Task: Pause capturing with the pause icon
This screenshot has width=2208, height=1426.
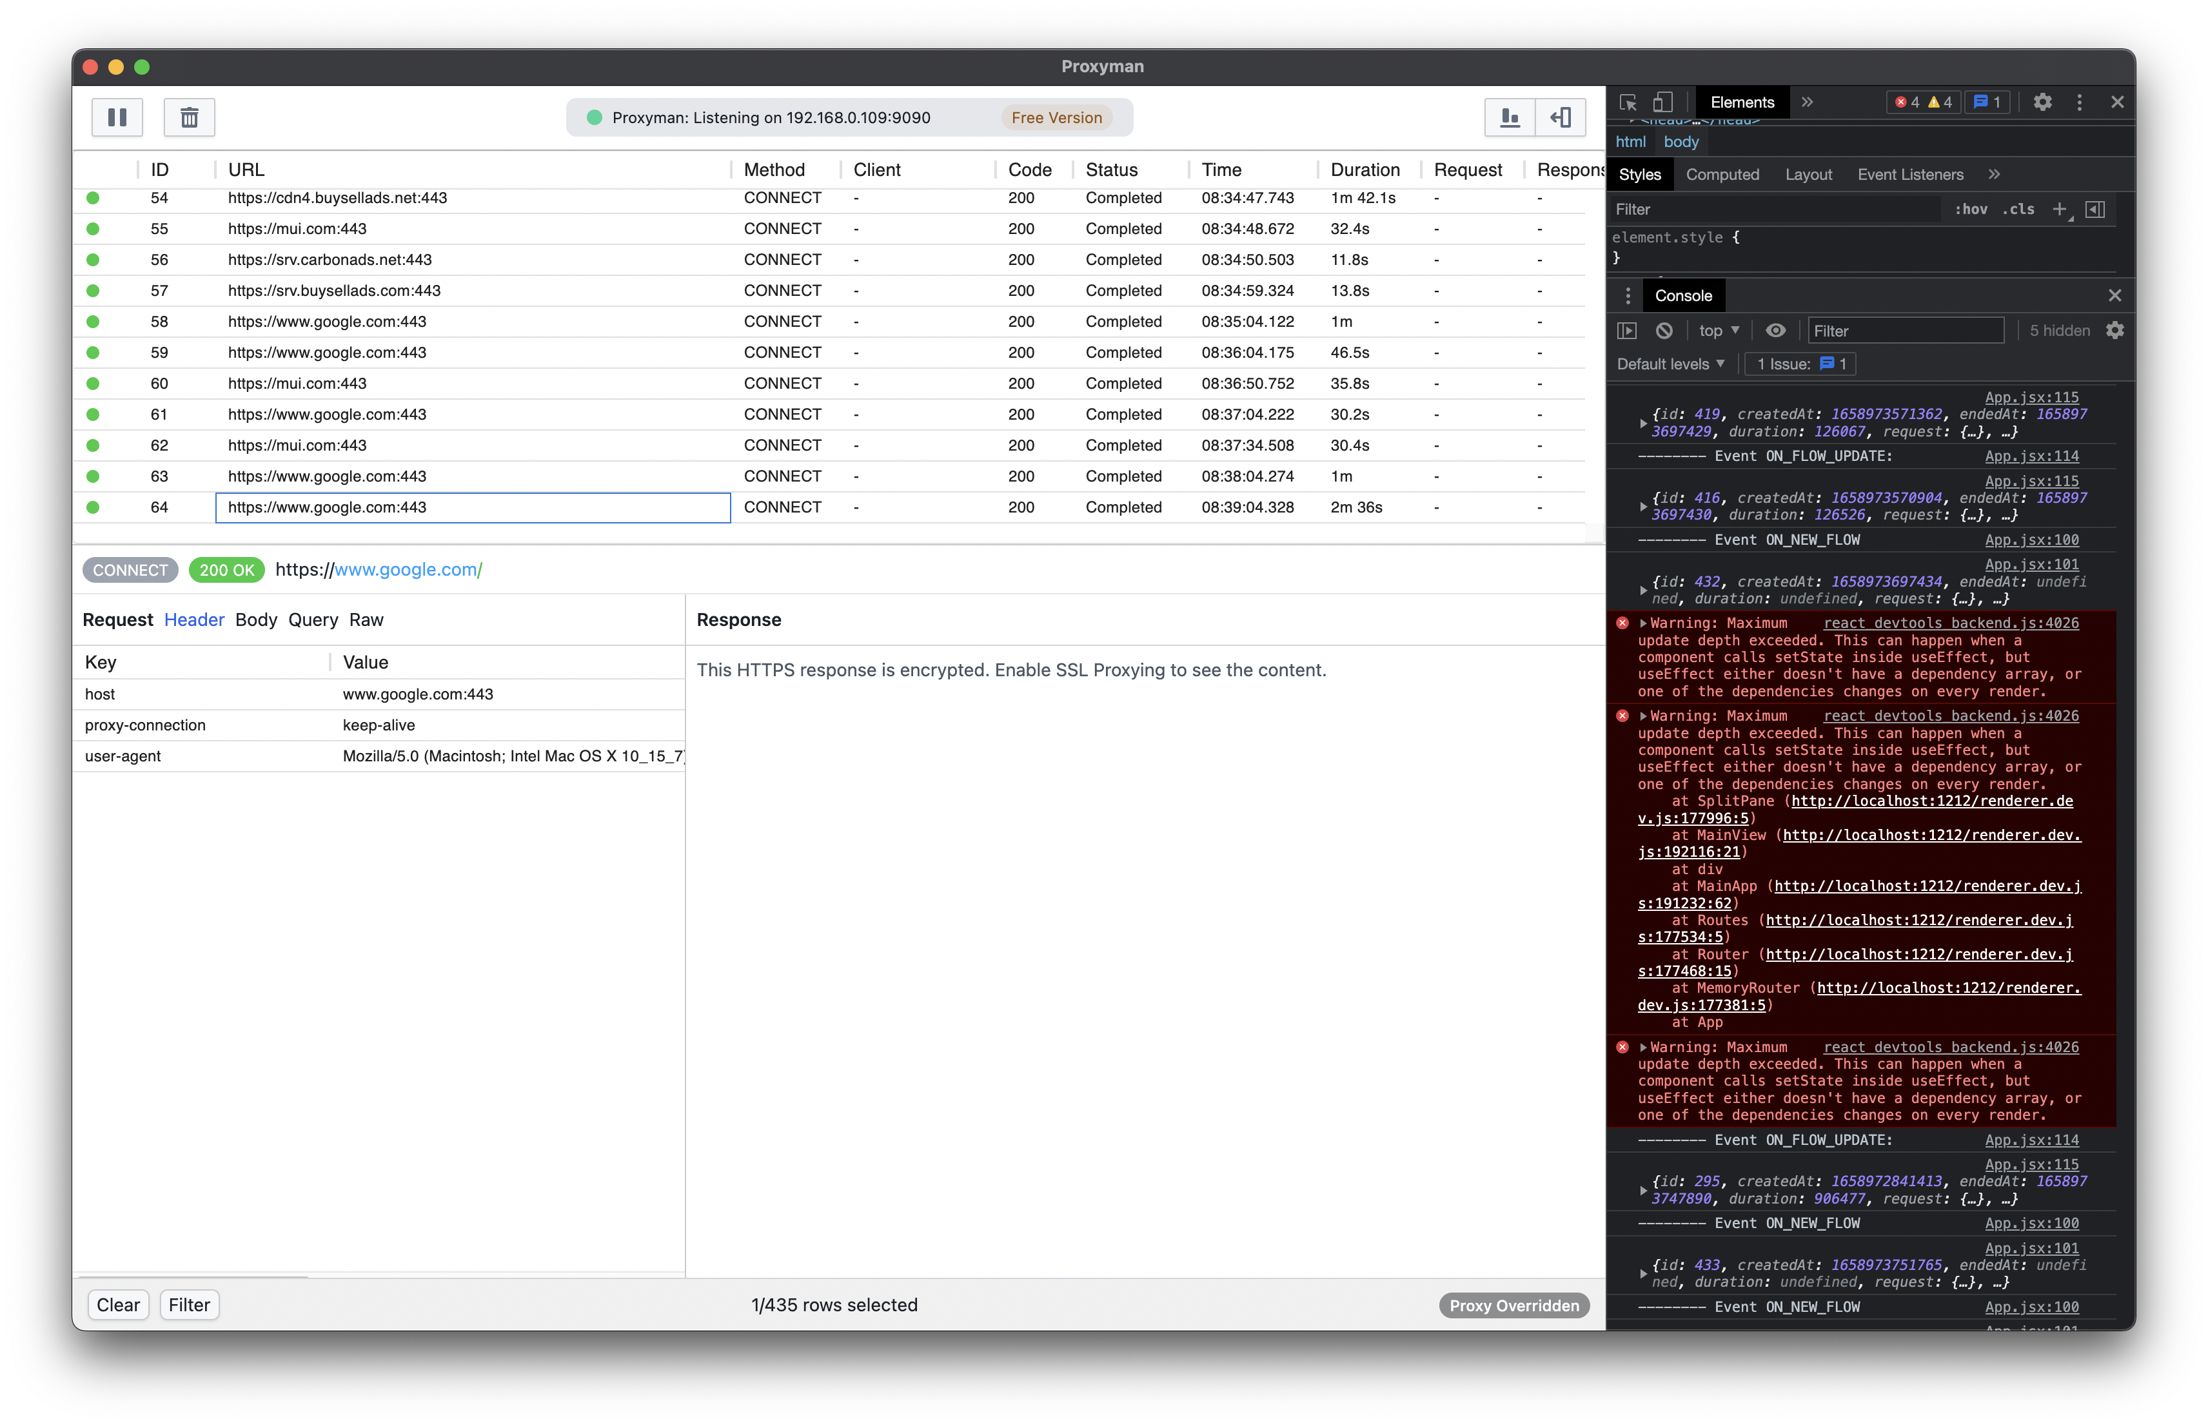Action: (x=117, y=117)
